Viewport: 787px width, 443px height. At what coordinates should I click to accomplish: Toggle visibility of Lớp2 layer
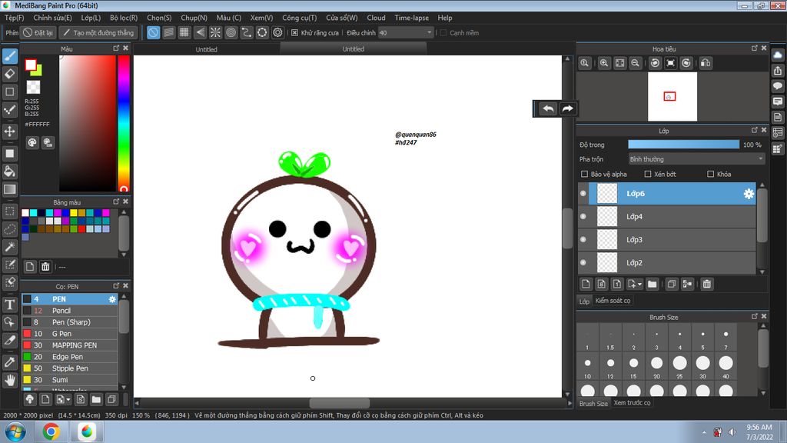click(583, 263)
